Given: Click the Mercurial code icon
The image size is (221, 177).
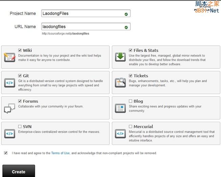Looking at the screenshot, I should (x=120, y=133).
